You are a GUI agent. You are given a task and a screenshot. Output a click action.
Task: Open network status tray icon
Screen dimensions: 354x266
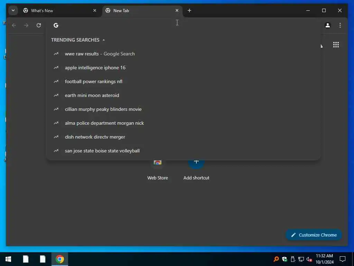tap(301, 259)
